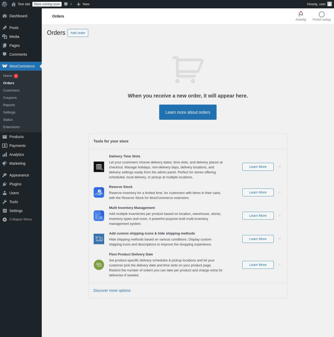Image resolution: width=334 pixels, height=337 pixels.
Task: Dismiss the custom shipping icons suggestion
Action: (279, 239)
